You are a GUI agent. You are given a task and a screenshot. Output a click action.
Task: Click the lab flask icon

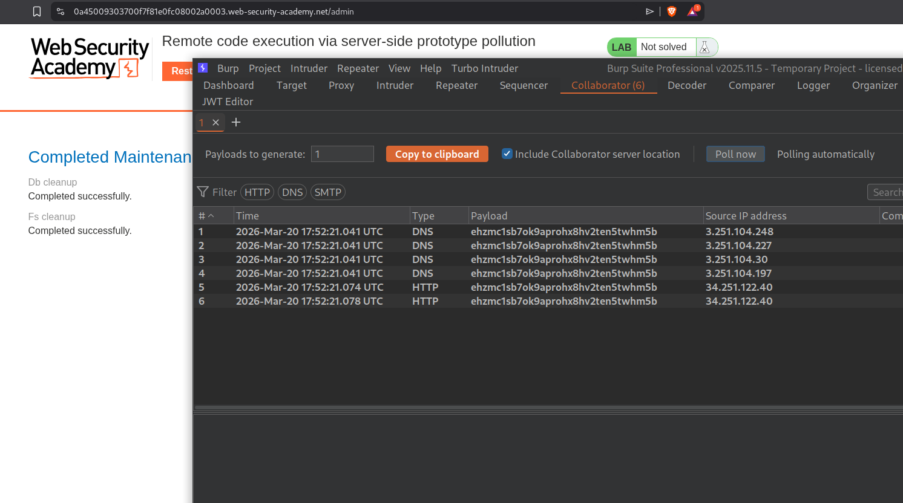(x=704, y=47)
